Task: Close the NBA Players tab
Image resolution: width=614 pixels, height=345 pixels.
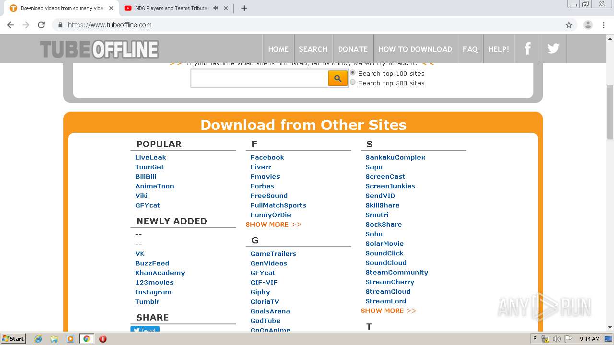Action: click(x=226, y=8)
